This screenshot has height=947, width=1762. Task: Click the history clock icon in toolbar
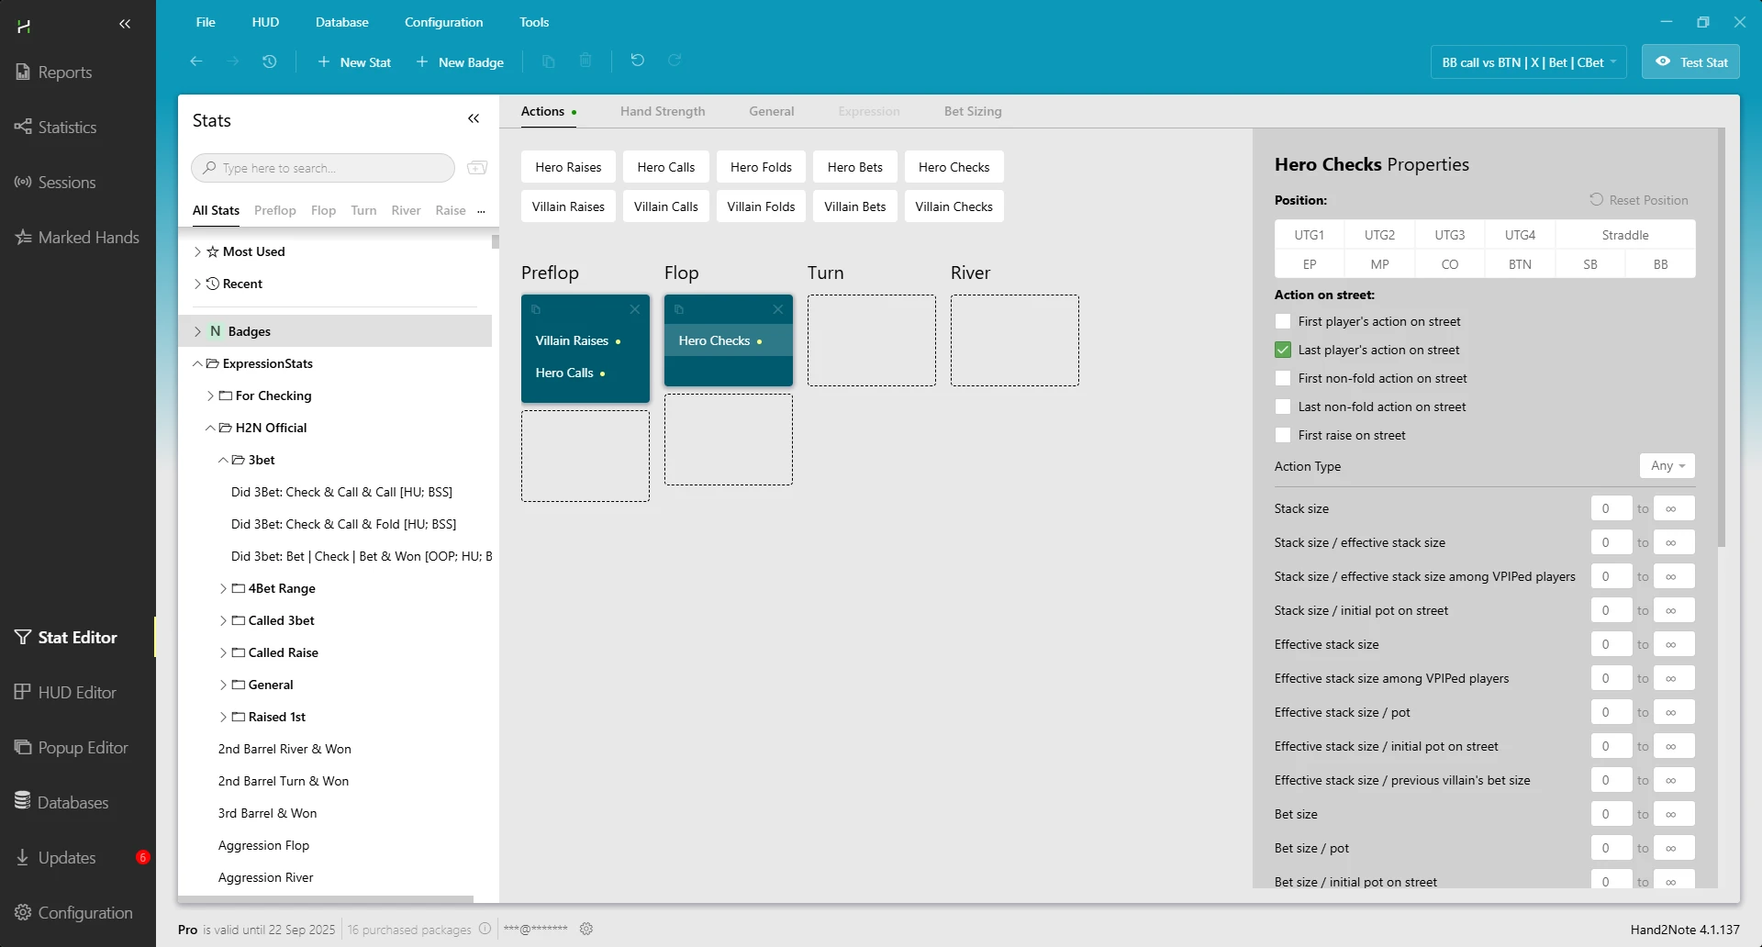[269, 61]
